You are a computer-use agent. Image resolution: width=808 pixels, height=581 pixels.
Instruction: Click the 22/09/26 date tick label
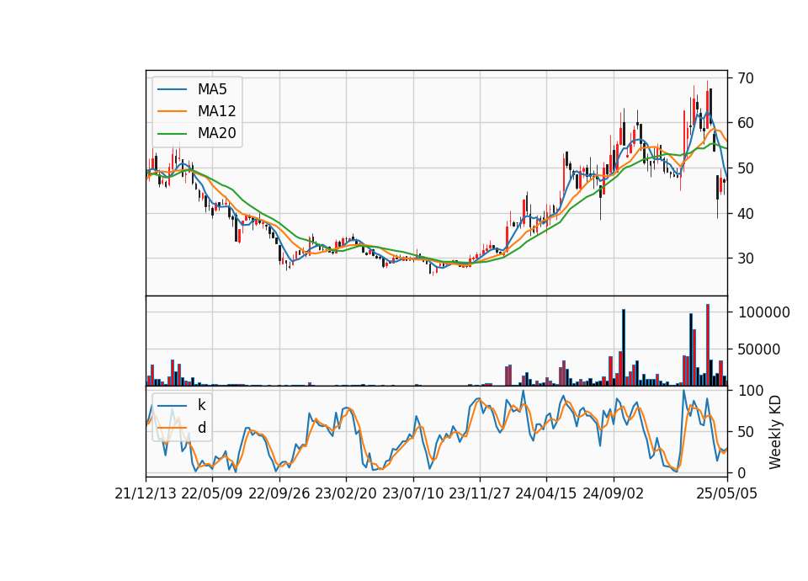tap(279, 493)
